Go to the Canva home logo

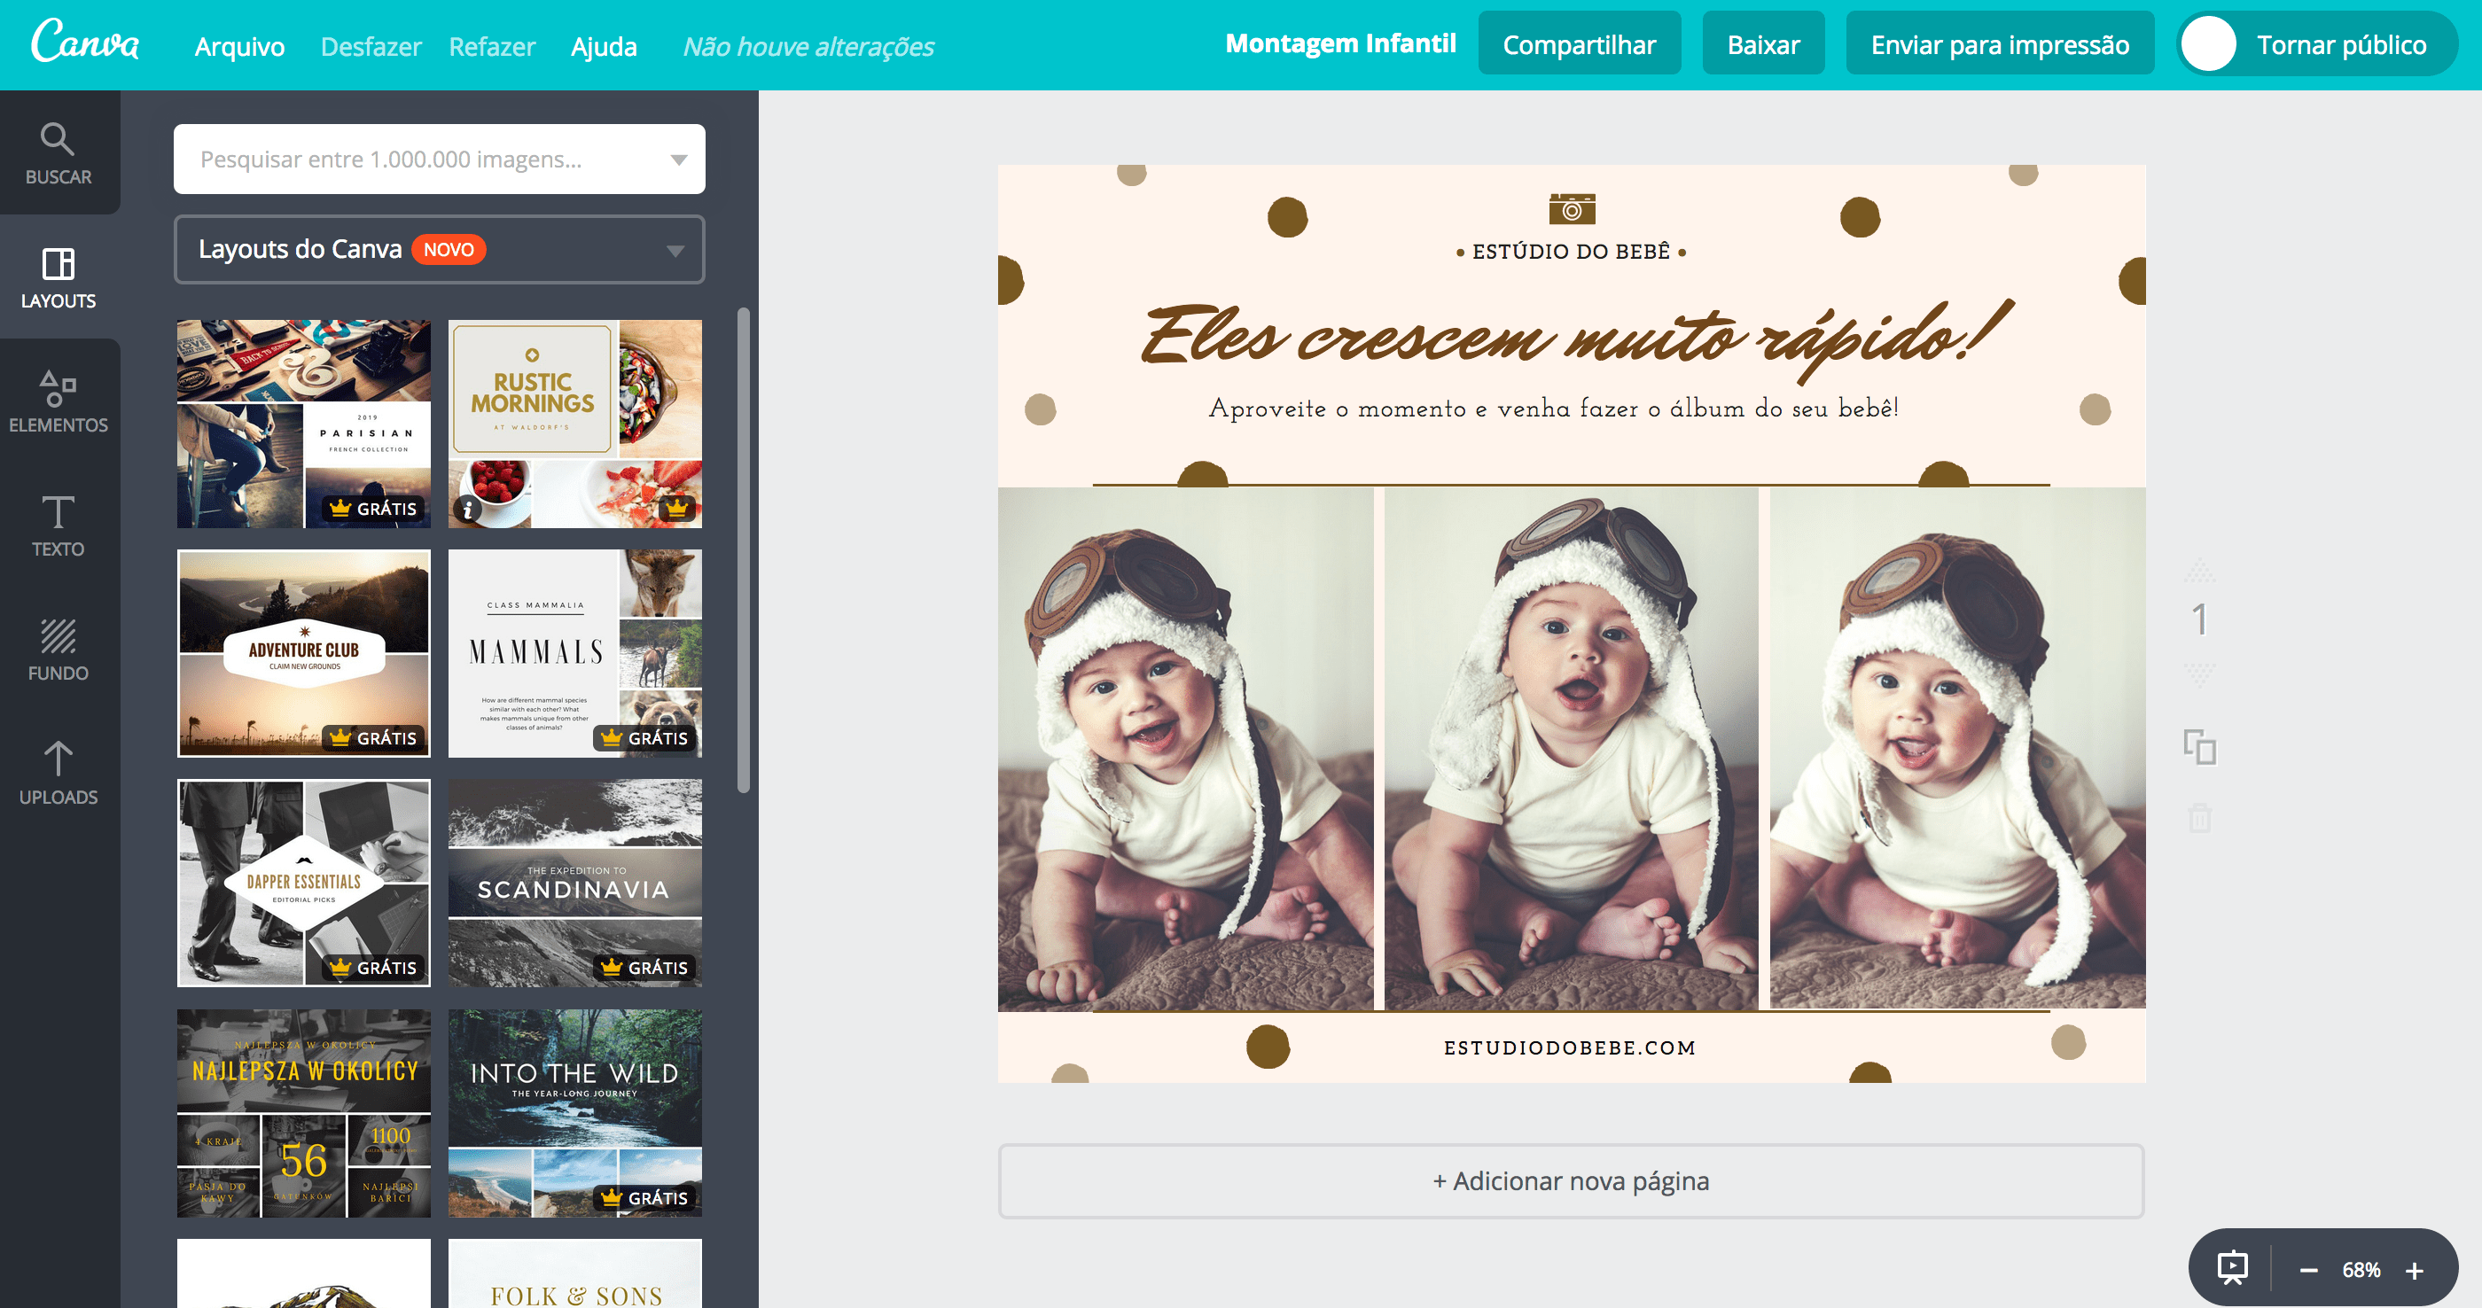(x=85, y=43)
